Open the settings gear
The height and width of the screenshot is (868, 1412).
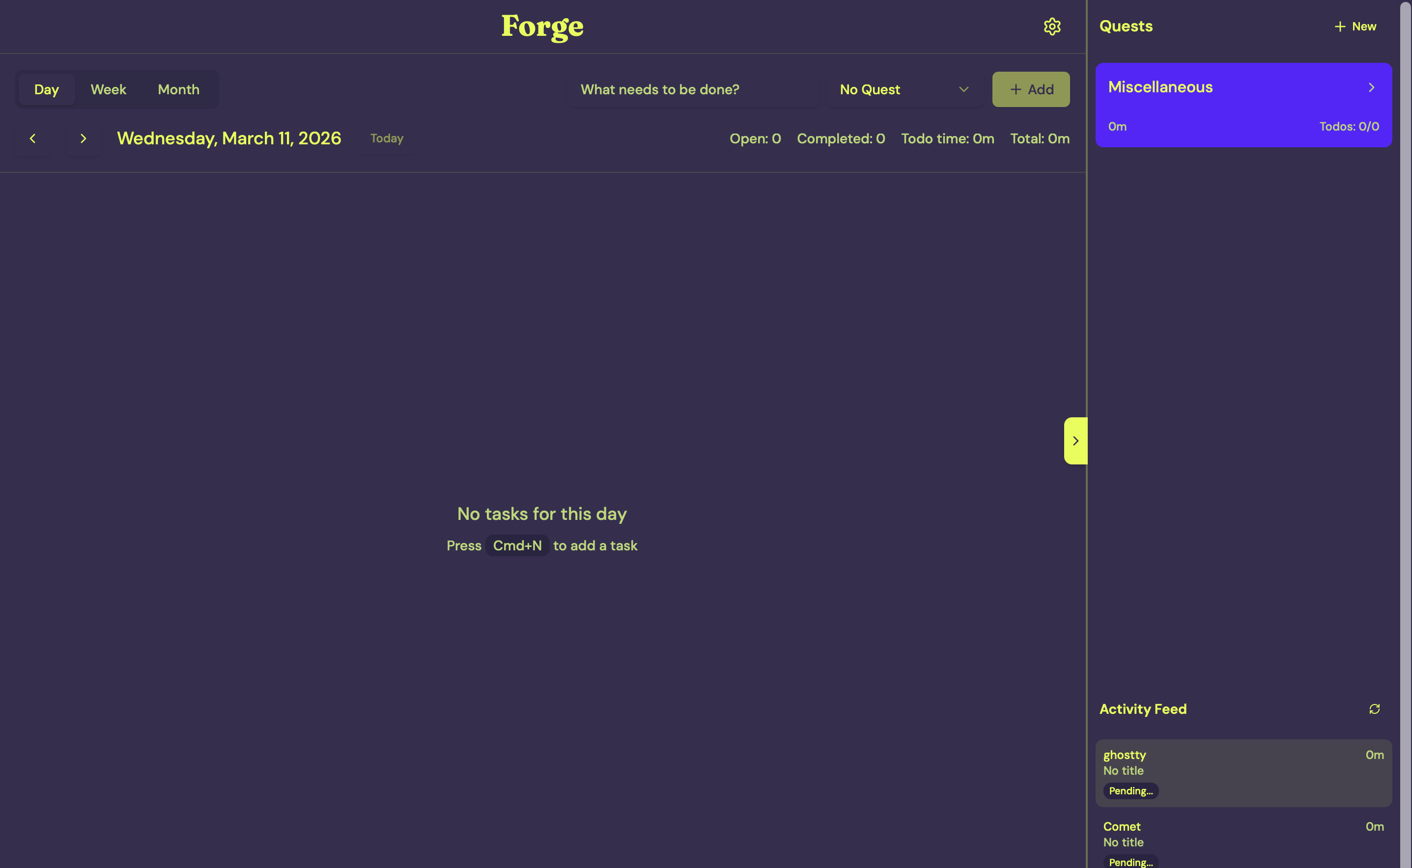(1052, 26)
